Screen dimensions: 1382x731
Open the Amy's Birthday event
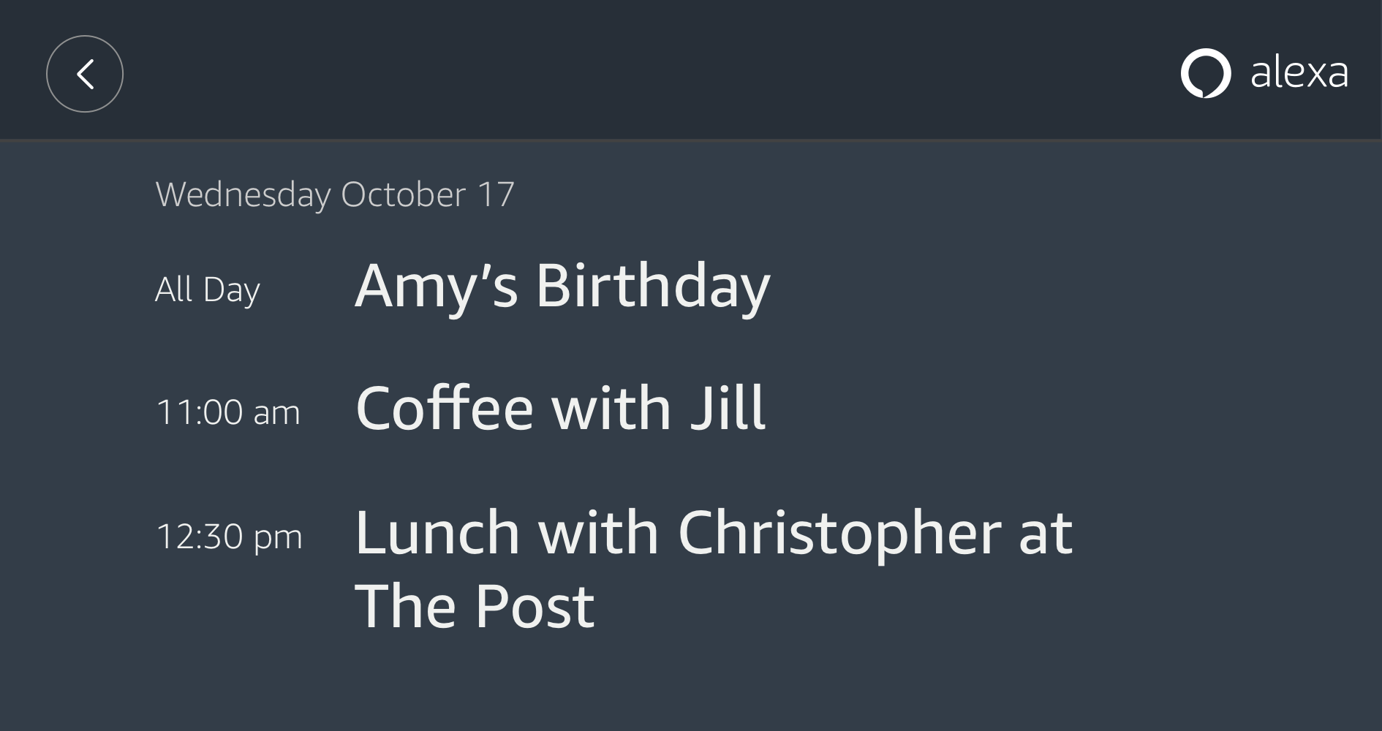pos(562,286)
